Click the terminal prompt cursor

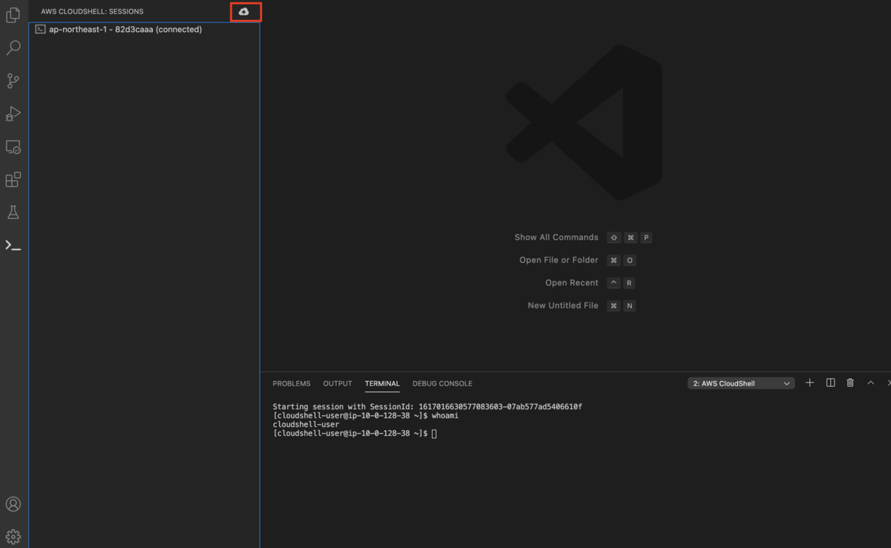click(434, 434)
